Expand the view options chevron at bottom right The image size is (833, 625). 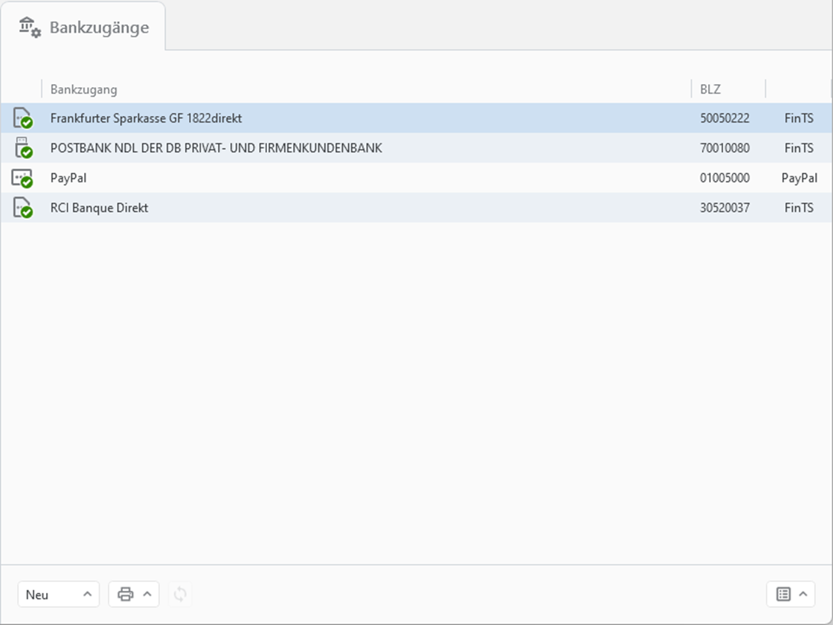(x=803, y=594)
